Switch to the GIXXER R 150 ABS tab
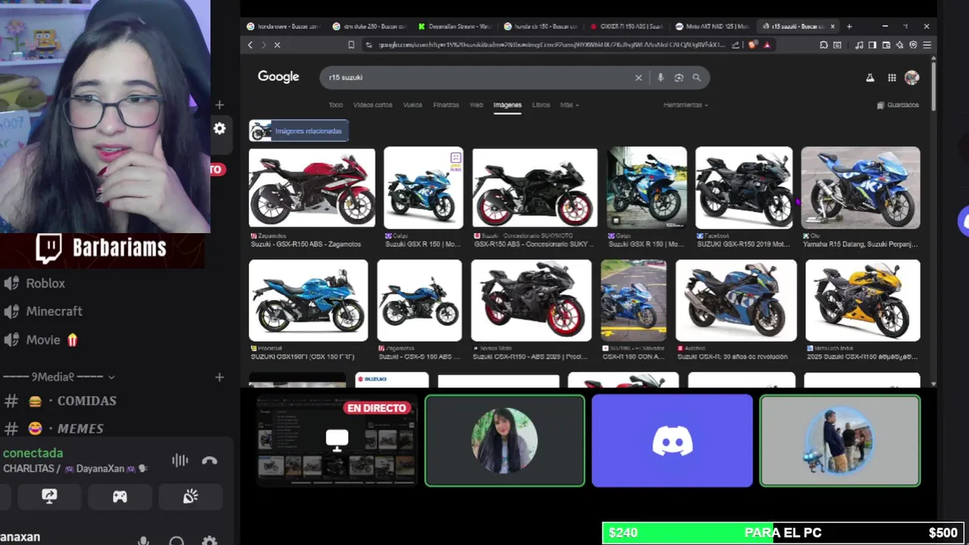969x545 pixels. pos(627,26)
